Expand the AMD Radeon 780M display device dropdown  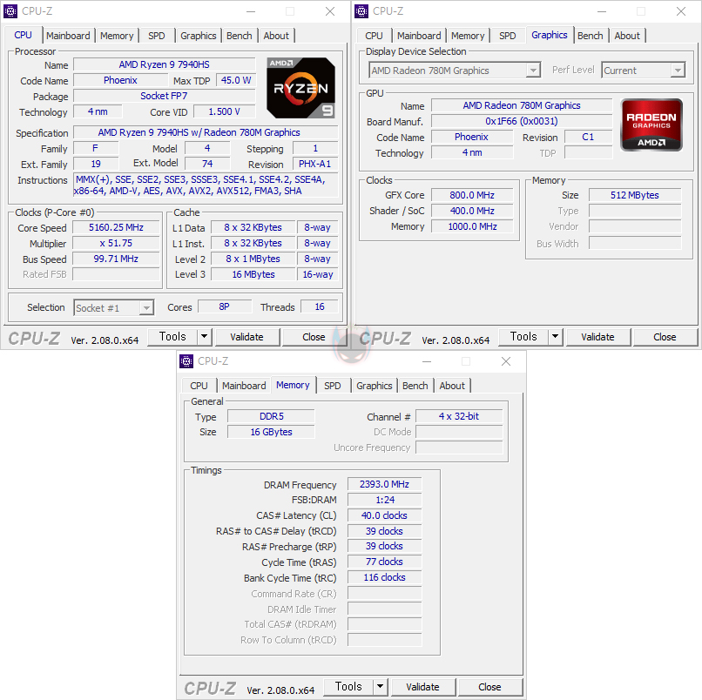point(533,71)
